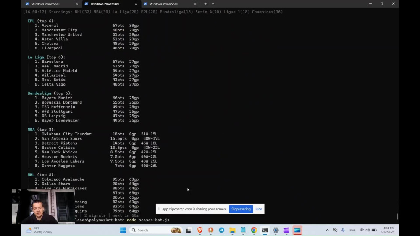This screenshot has height=236, width=420.
Task: Close the middle PowerShell tab
Action: click(136, 4)
